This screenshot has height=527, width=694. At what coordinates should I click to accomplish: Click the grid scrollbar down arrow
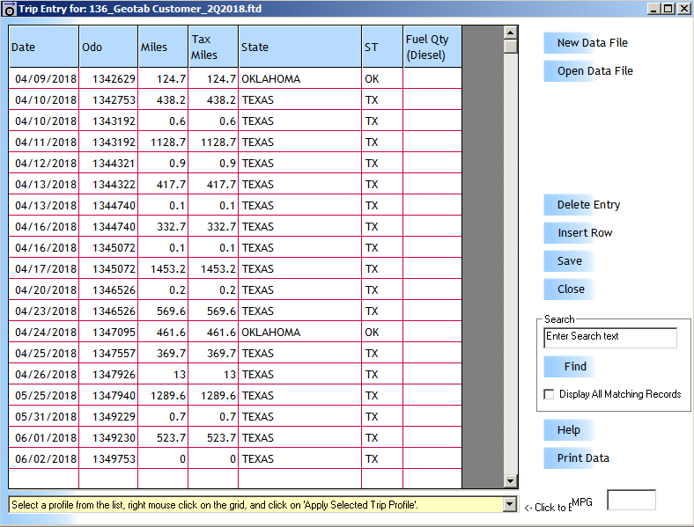click(x=510, y=481)
